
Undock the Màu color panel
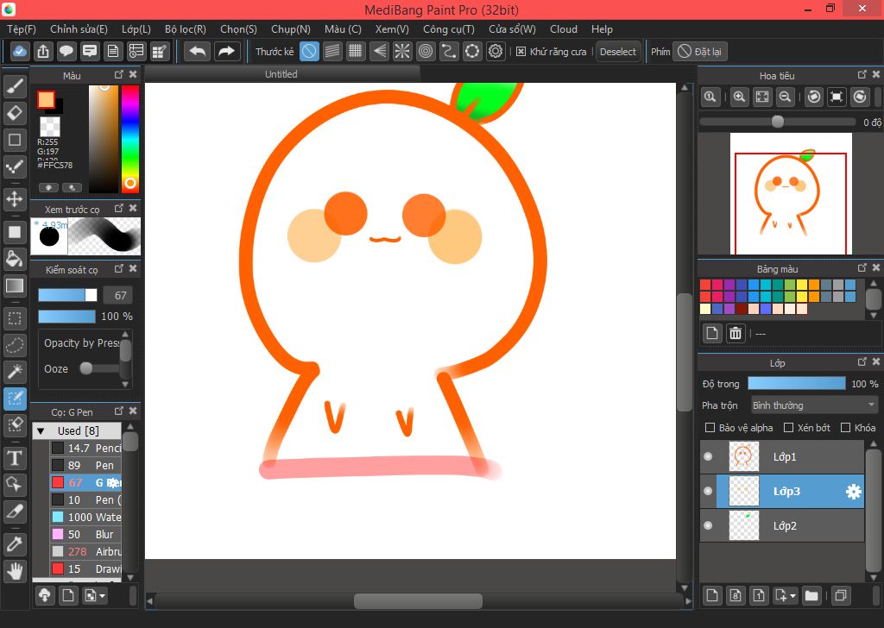click(119, 74)
